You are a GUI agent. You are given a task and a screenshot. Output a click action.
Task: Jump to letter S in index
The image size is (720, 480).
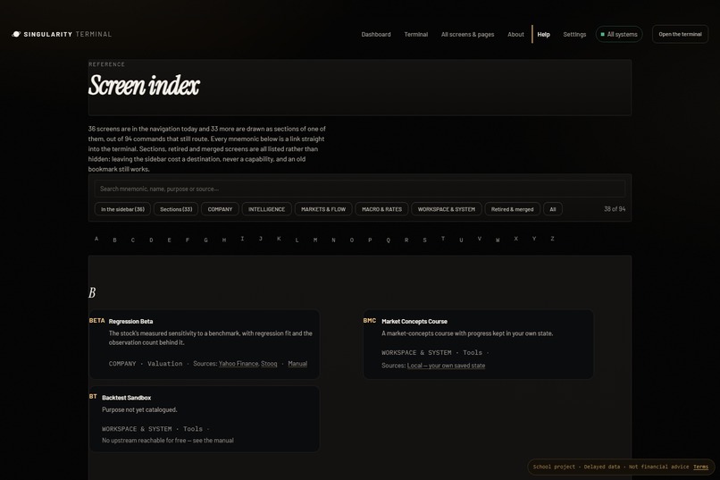pos(424,240)
